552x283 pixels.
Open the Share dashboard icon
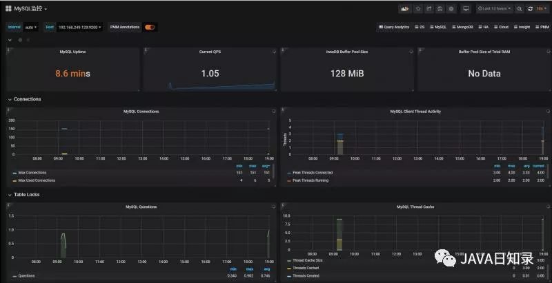428,9
